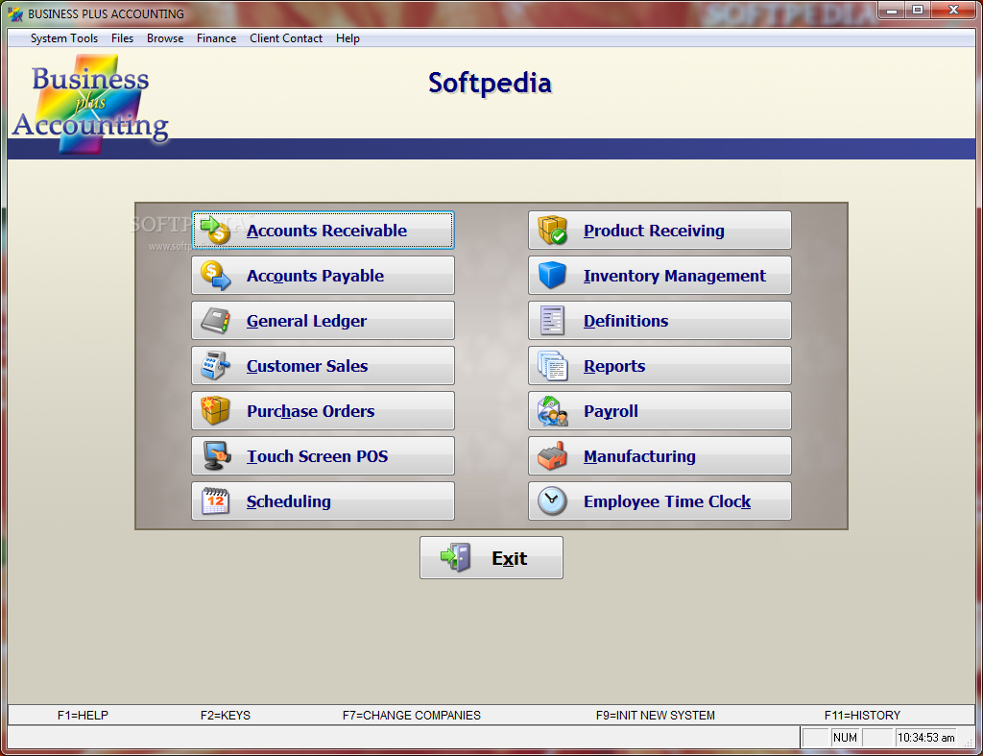This screenshot has height=756, width=983.
Task: Open Inventory Management
Action: (659, 276)
